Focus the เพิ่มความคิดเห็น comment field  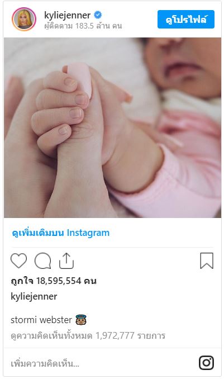(x=102, y=363)
